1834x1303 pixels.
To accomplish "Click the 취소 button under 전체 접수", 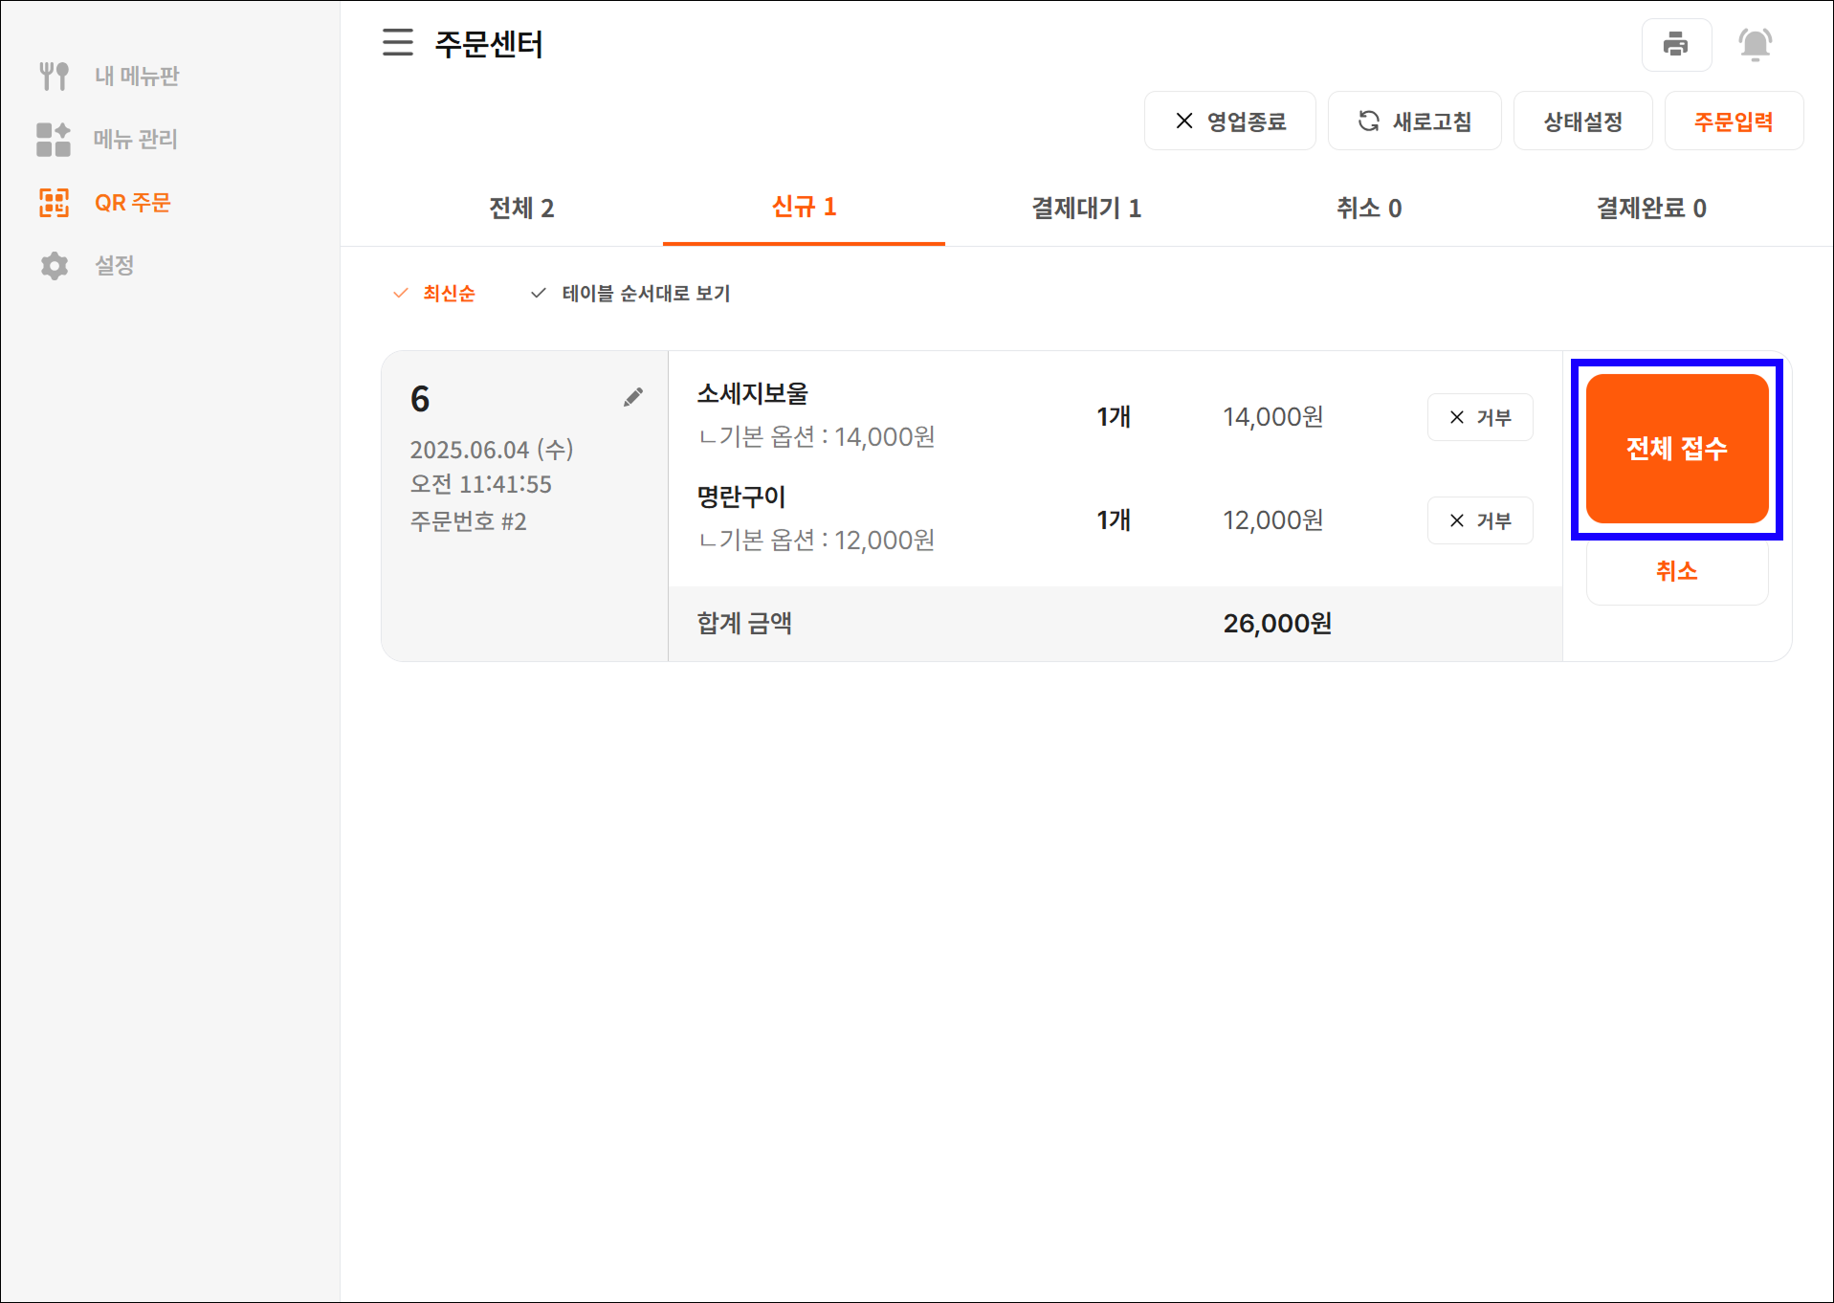I will coord(1677,571).
